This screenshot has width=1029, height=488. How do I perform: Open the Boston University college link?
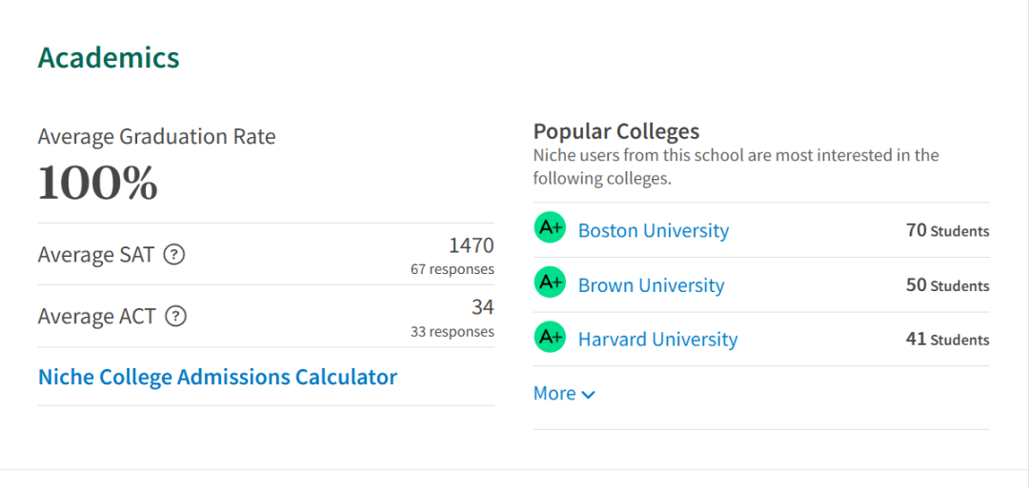coord(654,230)
